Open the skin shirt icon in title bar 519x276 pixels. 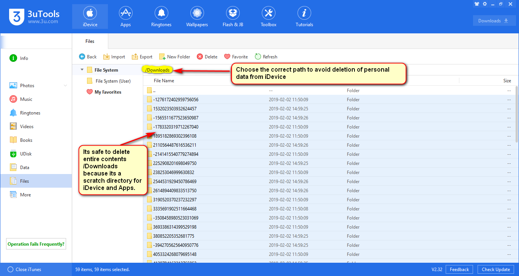[476, 4]
